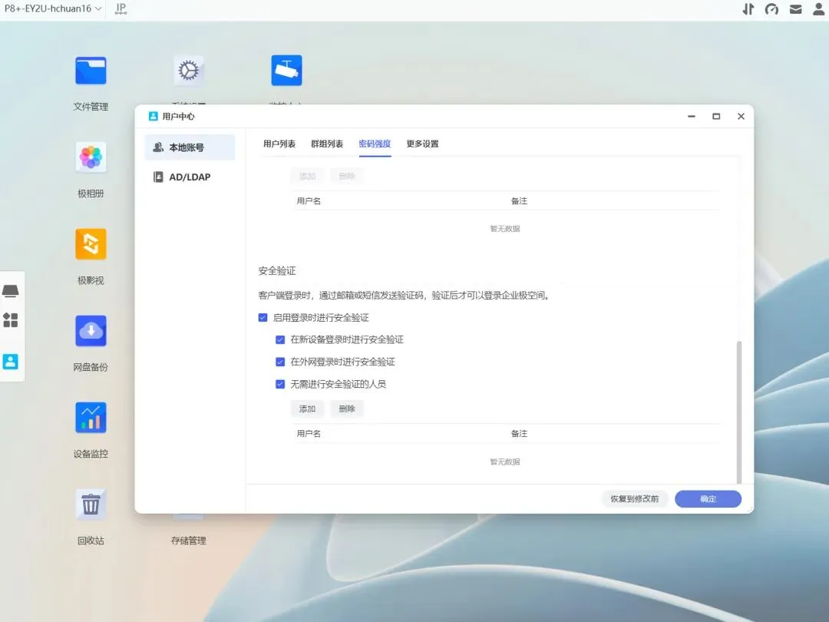The image size is (829, 622).
Task: Click 用户名 column header in upper table
Action: click(x=309, y=201)
